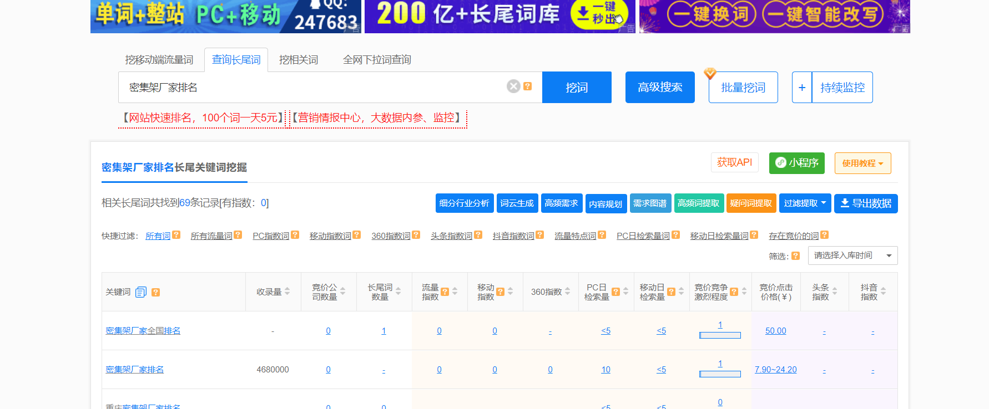Image resolution: width=989 pixels, height=409 pixels.
Task: Sort by 360指数 column arrows
Action: pos(567,292)
